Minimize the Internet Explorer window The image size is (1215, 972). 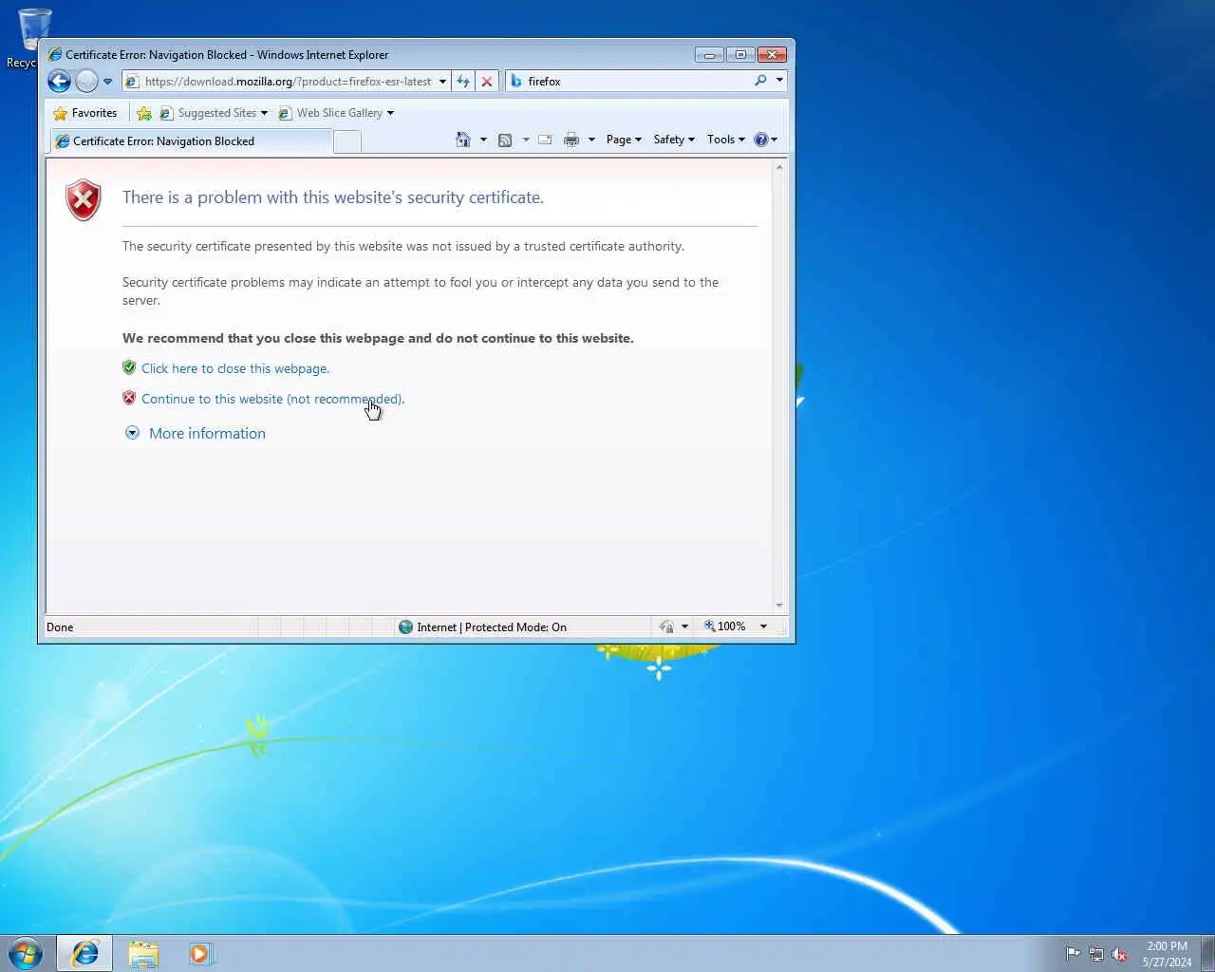(709, 55)
